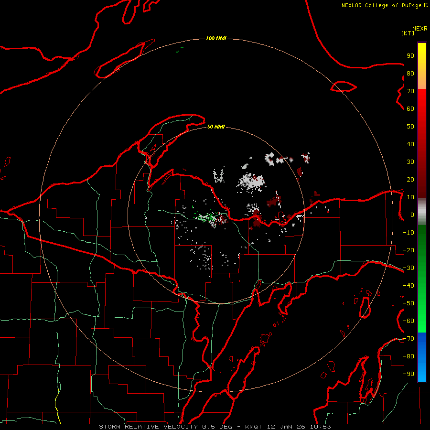Click the -80 value on the velocity scale

coord(408,356)
